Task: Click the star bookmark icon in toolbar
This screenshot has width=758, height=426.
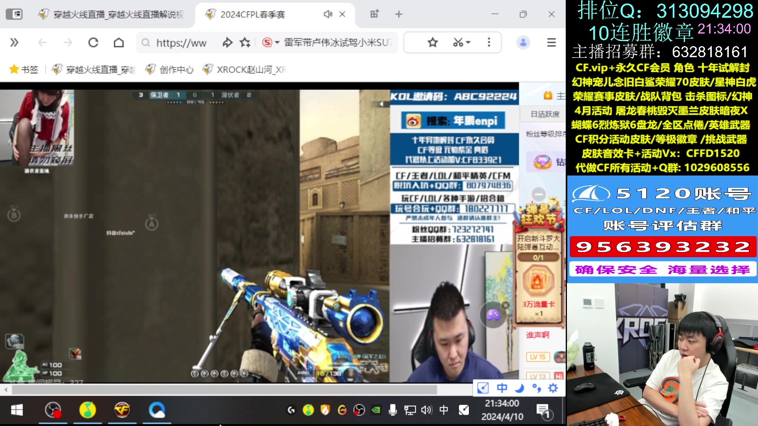Action: tap(433, 43)
